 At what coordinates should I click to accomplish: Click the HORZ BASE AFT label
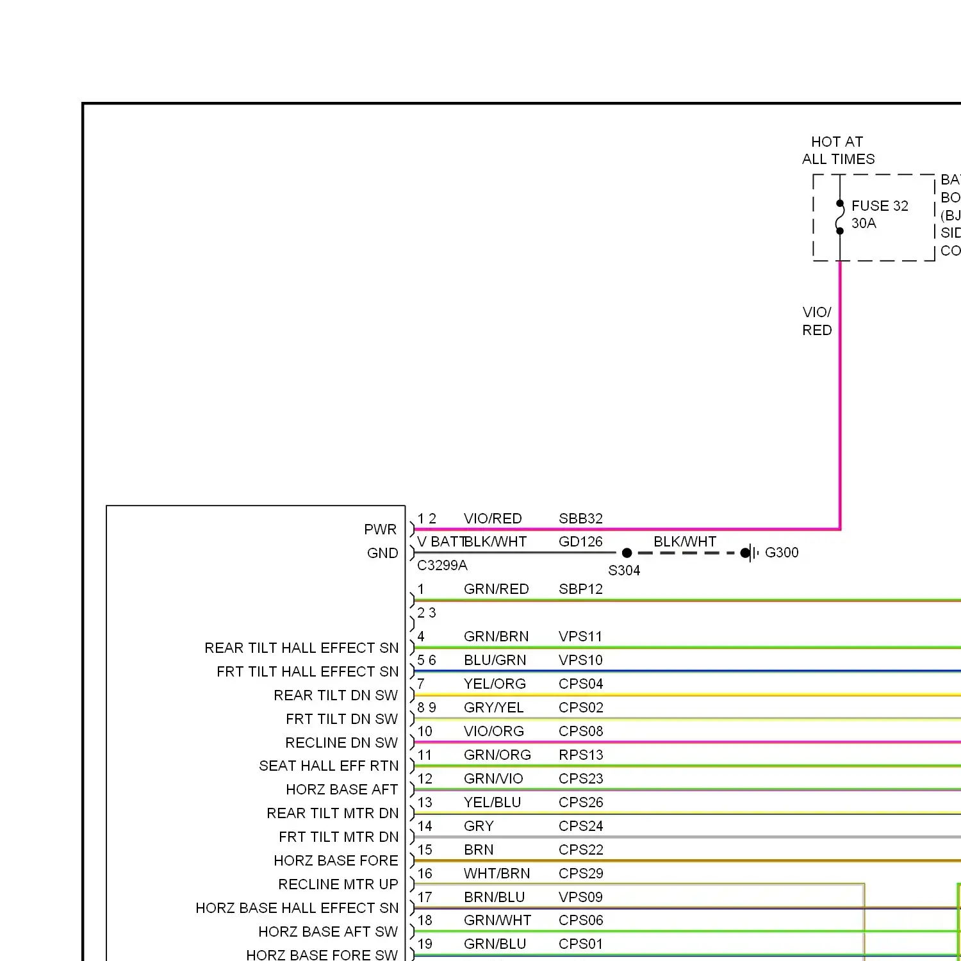click(x=342, y=789)
